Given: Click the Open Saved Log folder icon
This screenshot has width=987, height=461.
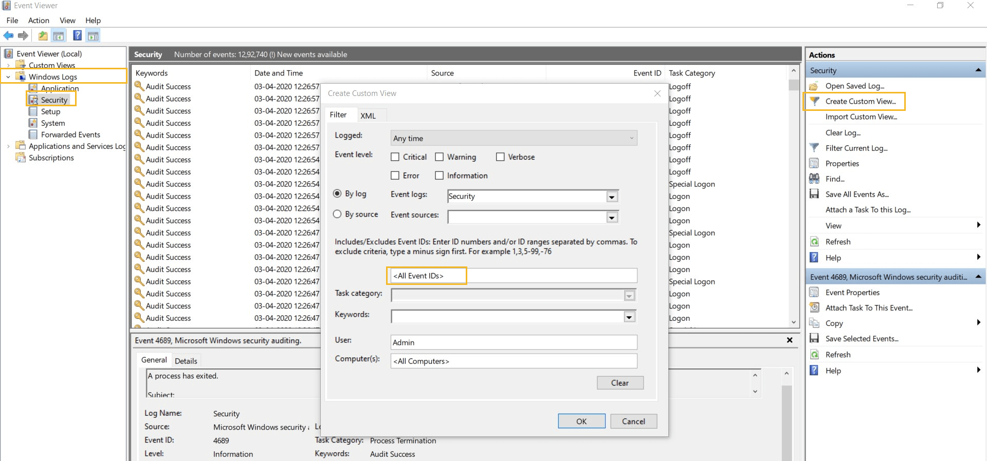Looking at the screenshot, I should [814, 86].
